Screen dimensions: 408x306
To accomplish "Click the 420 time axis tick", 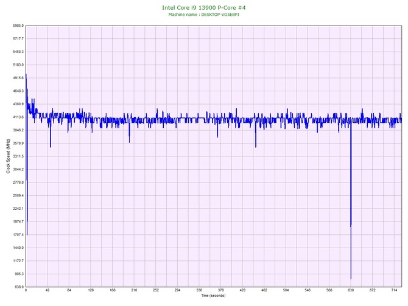I will point(242,290).
